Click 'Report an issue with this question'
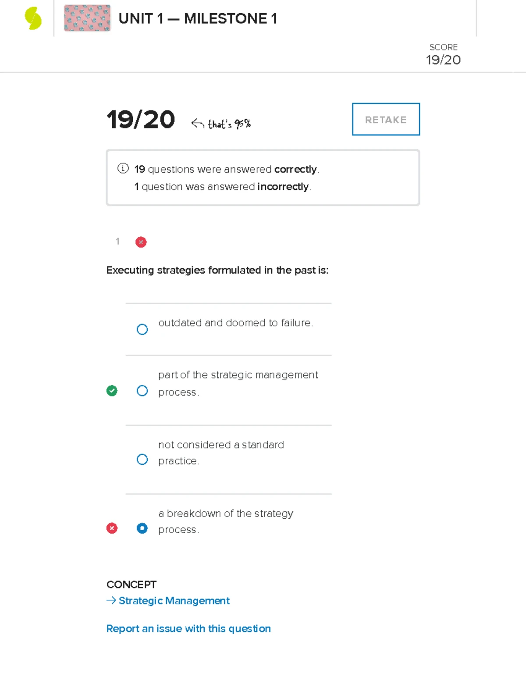Screen dimensions: 526x681 coord(188,628)
